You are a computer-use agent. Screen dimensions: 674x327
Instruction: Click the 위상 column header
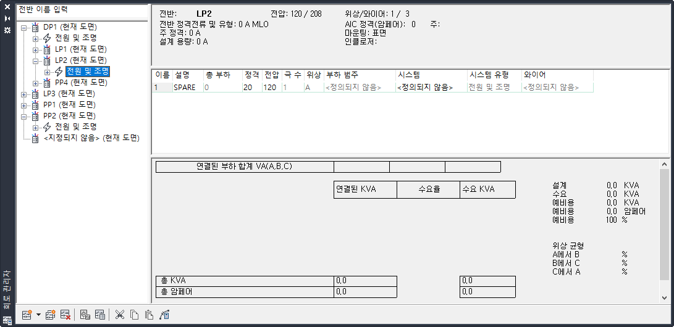(x=314, y=75)
